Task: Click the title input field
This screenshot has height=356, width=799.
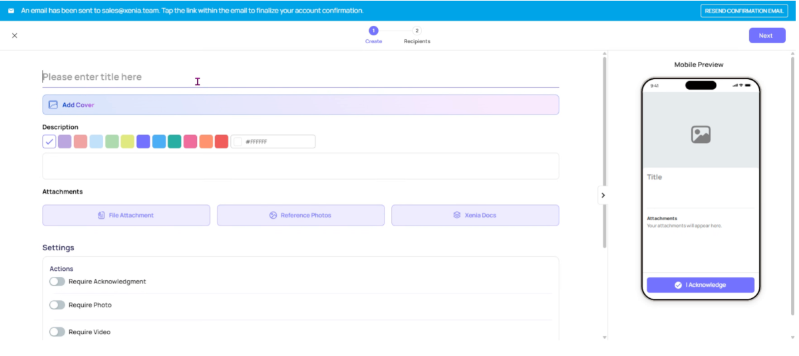Action: tap(299, 77)
